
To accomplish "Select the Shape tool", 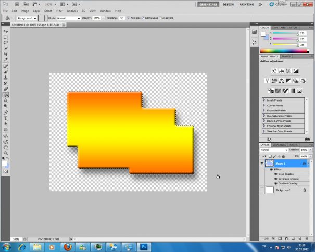I will [6, 130].
